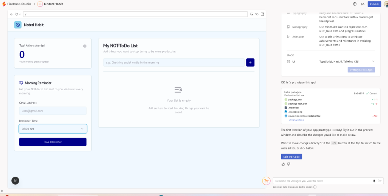
Task: Click the Next.js N dev indicator
Action: point(15,181)
